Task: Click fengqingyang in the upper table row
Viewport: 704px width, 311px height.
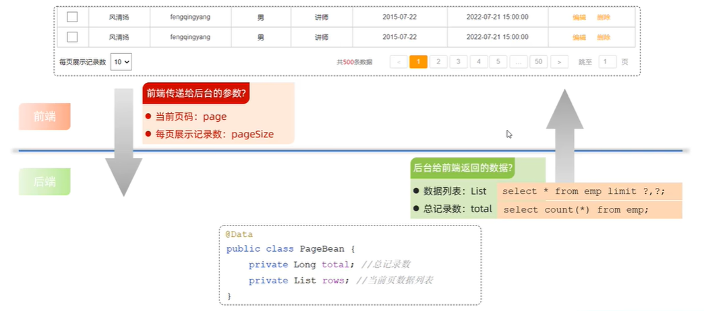Action: 190,17
